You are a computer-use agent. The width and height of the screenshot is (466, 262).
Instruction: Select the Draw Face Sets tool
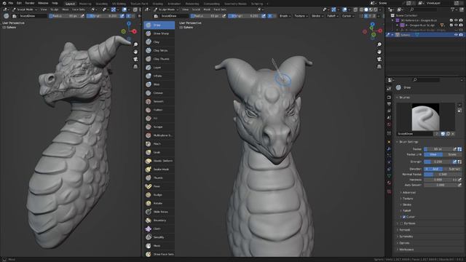tap(159, 254)
